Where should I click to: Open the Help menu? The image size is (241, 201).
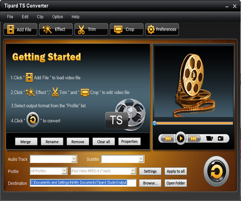(x=76, y=17)
